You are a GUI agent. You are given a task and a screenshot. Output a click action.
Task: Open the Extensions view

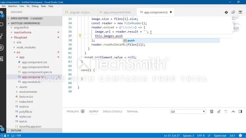point(2,59)
